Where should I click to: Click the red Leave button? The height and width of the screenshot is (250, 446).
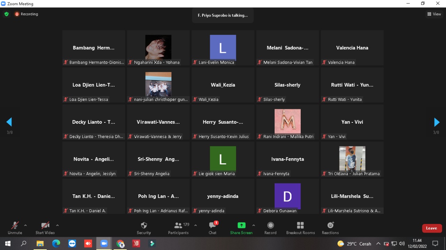click(x=432, y=228)
